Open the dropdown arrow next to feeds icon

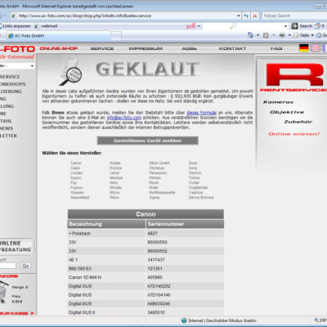(273, 35)
